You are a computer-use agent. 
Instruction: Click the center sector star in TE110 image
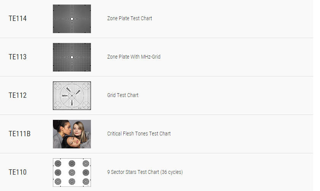pos(72,172)
